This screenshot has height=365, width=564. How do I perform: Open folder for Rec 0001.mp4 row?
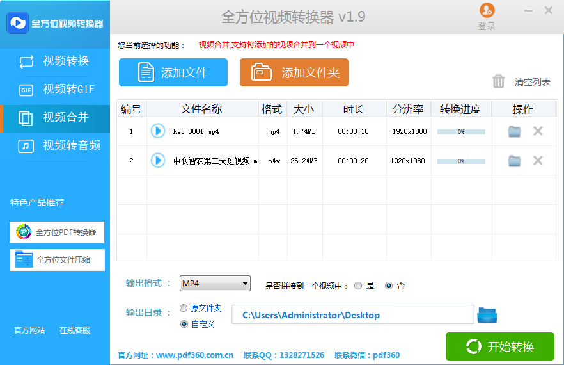(x=514, y=131)
